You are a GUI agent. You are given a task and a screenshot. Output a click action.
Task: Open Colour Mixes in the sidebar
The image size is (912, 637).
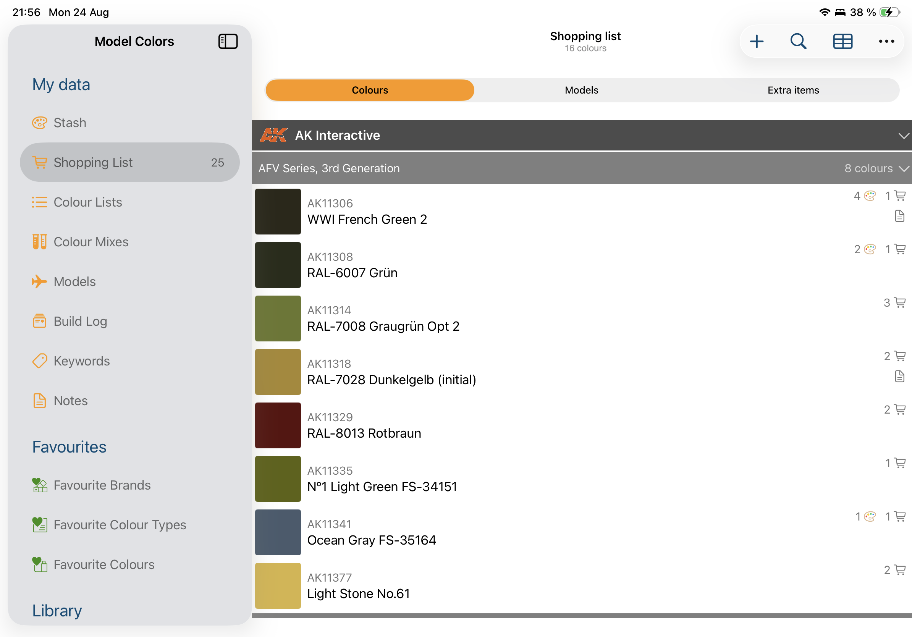click(130, 242)
